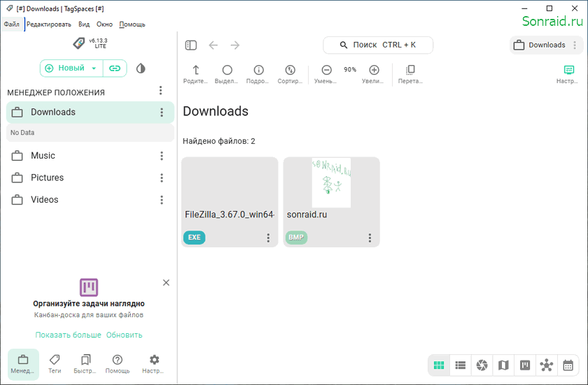This screenshot has width=588, height=385.
Task: Switch to location manager bottom tab
Action: [23, 365]
